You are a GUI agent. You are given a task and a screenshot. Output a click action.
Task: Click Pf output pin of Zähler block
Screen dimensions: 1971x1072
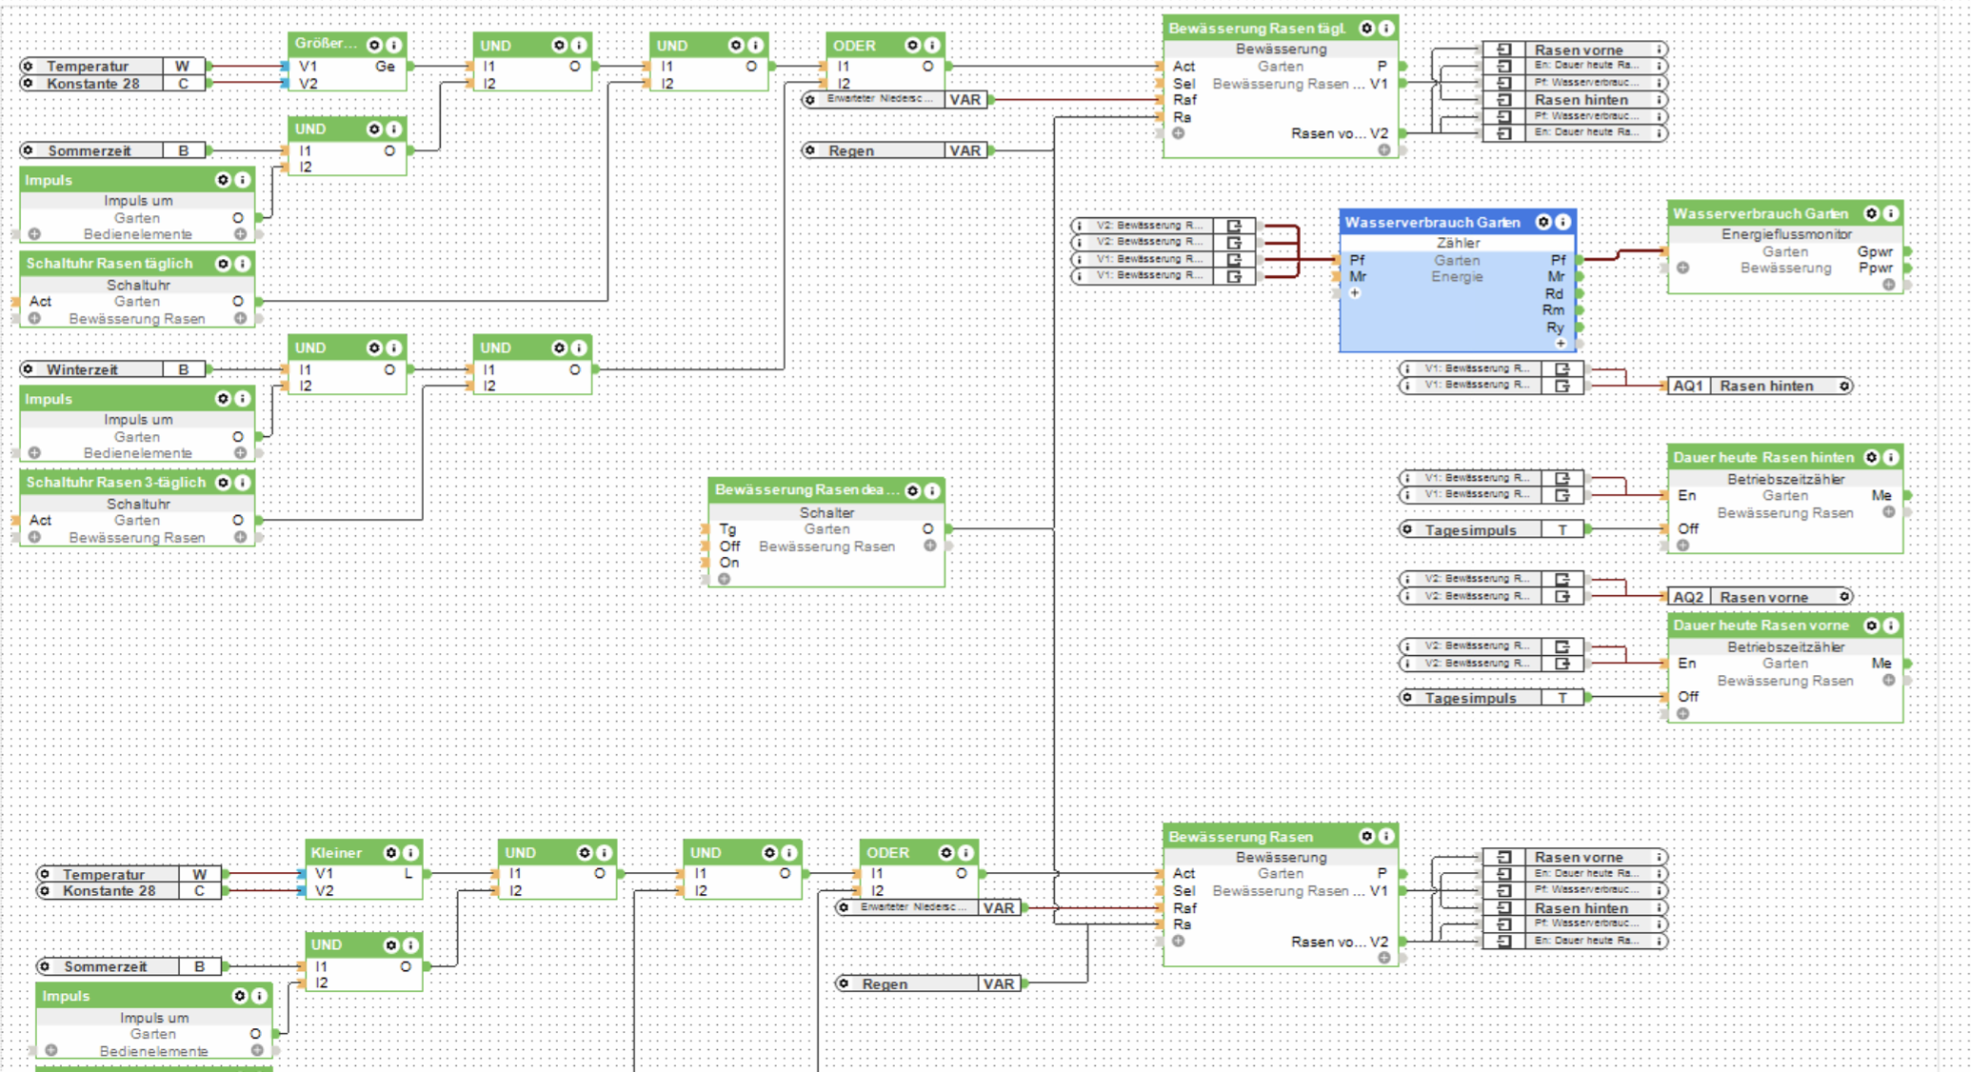pyautogui.click(x=1580, y=260)
